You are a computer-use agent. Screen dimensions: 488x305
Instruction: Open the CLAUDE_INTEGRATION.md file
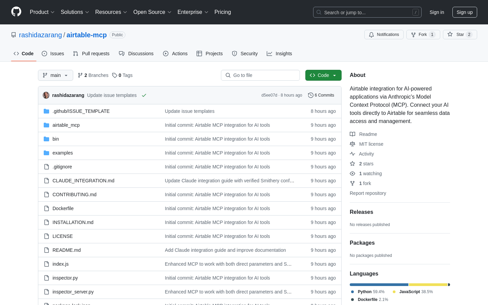83,181
